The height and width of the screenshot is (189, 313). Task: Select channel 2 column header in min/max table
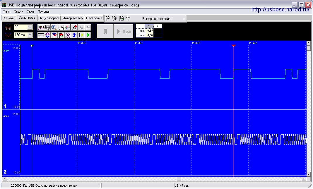[158, 26]
